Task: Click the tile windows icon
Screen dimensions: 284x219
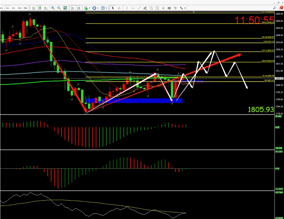Action: pyautogui.click(x=65, y=8)
